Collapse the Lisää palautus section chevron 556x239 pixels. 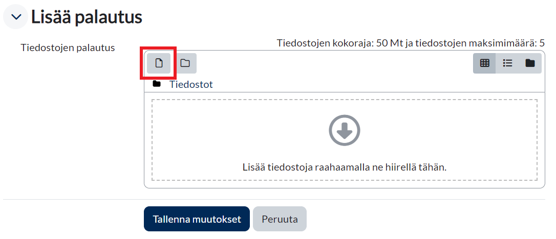tap(16, 17)
